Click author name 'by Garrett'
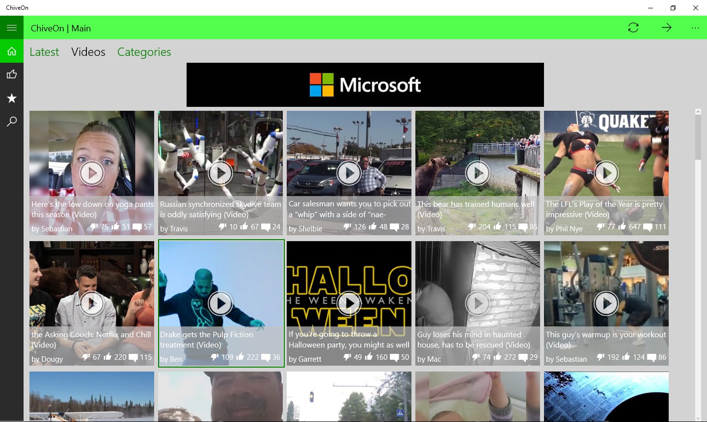Viewport: 707px width, 422px height. (305, 359)
